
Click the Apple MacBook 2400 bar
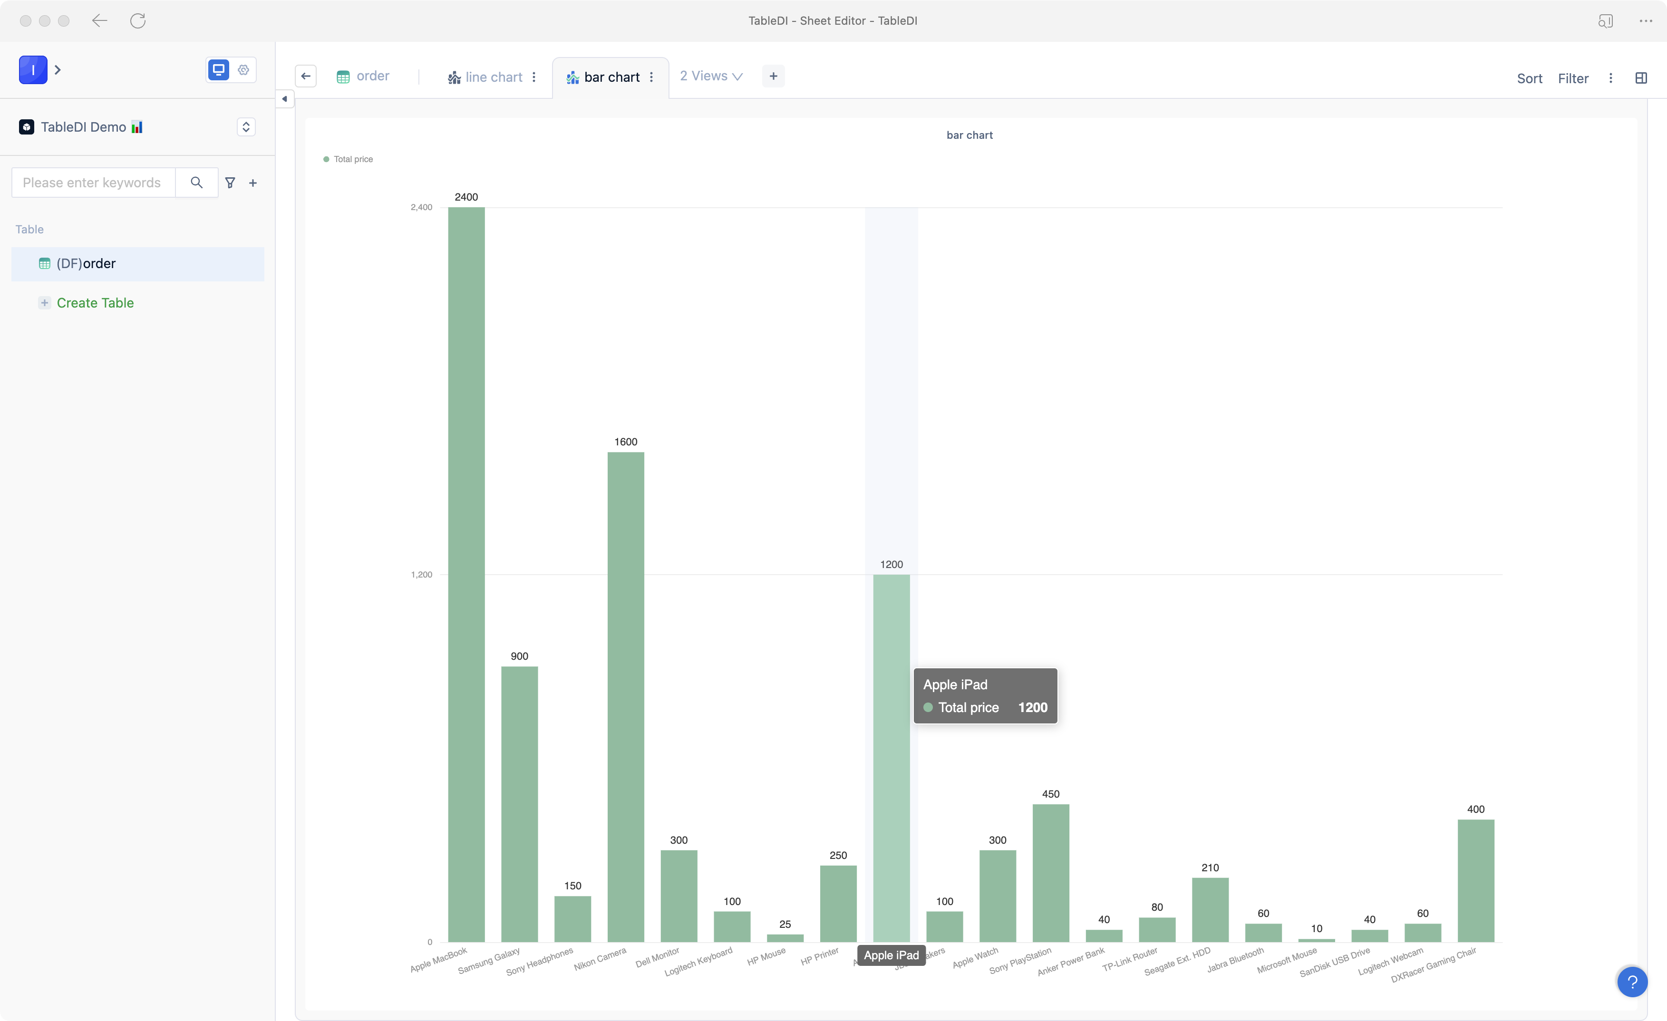[x=466, y=574]
